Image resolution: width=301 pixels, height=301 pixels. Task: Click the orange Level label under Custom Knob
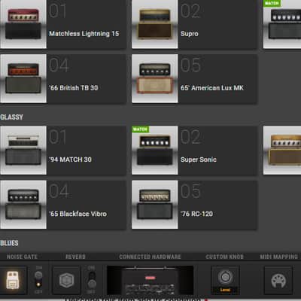tap(225, 290)
